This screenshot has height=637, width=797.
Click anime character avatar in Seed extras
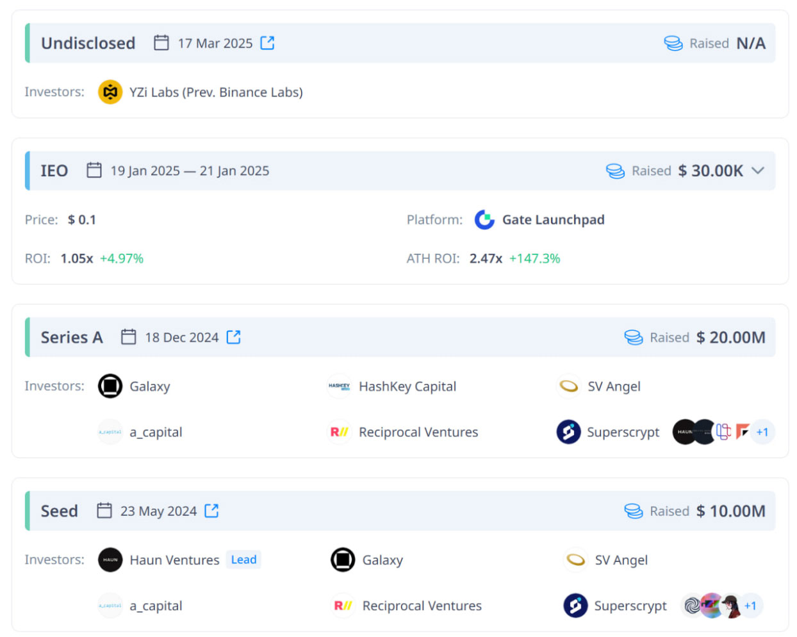(x=730, y=606)
